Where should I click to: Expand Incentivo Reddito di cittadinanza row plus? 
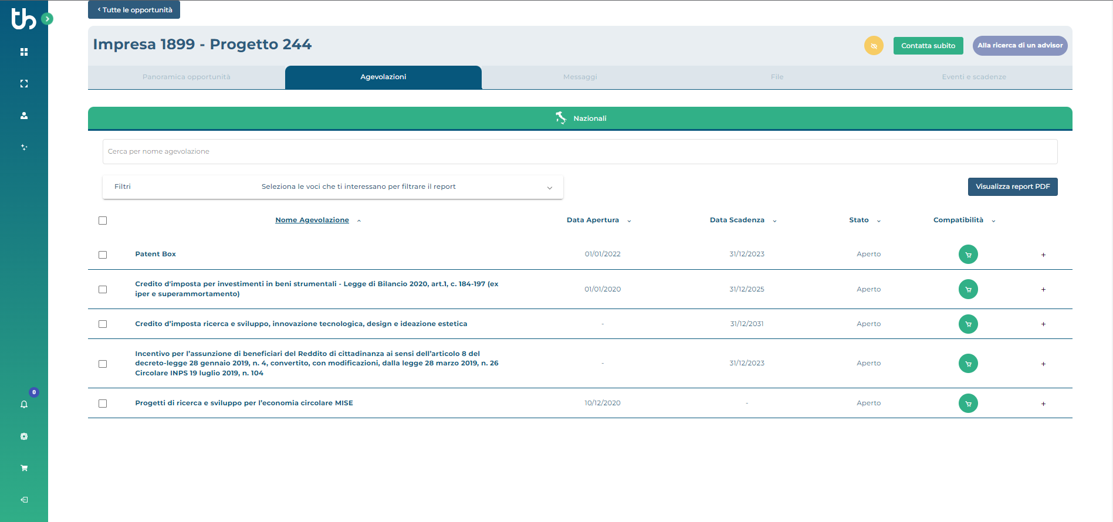1043,364
